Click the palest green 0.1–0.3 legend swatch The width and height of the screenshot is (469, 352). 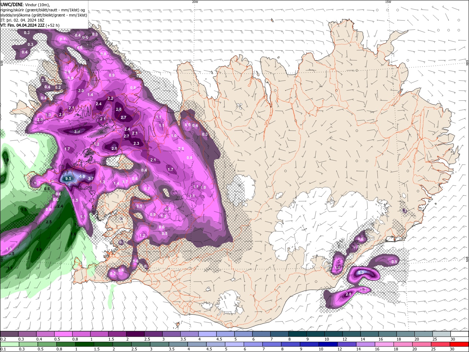tap(10, 344)
